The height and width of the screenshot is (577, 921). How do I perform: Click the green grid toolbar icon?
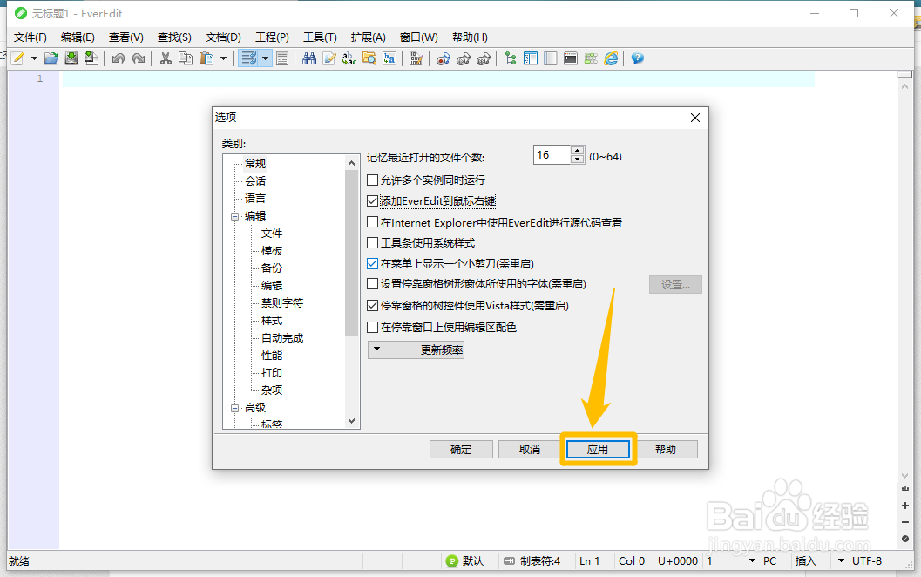point(591,58)
